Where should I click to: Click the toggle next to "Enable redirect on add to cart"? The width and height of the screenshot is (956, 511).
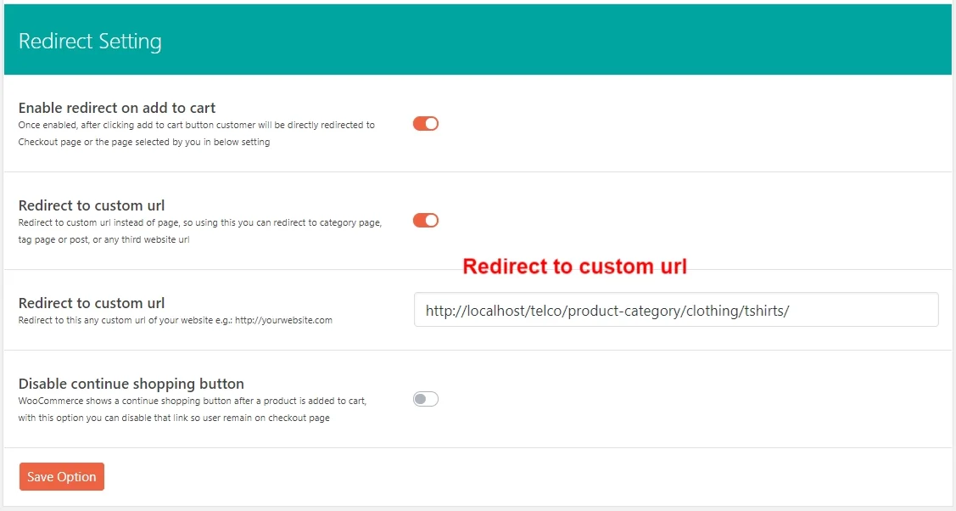click(x=425, y=123)
